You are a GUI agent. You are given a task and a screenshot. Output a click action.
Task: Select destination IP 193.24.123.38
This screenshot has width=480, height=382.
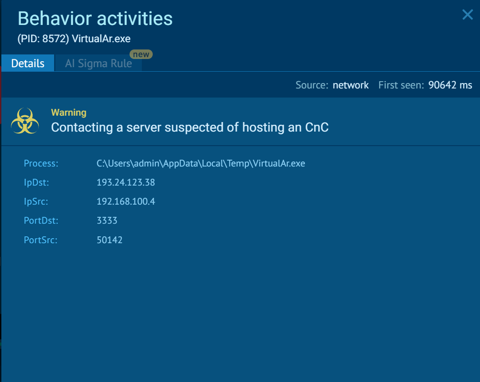tap(126, 182)
